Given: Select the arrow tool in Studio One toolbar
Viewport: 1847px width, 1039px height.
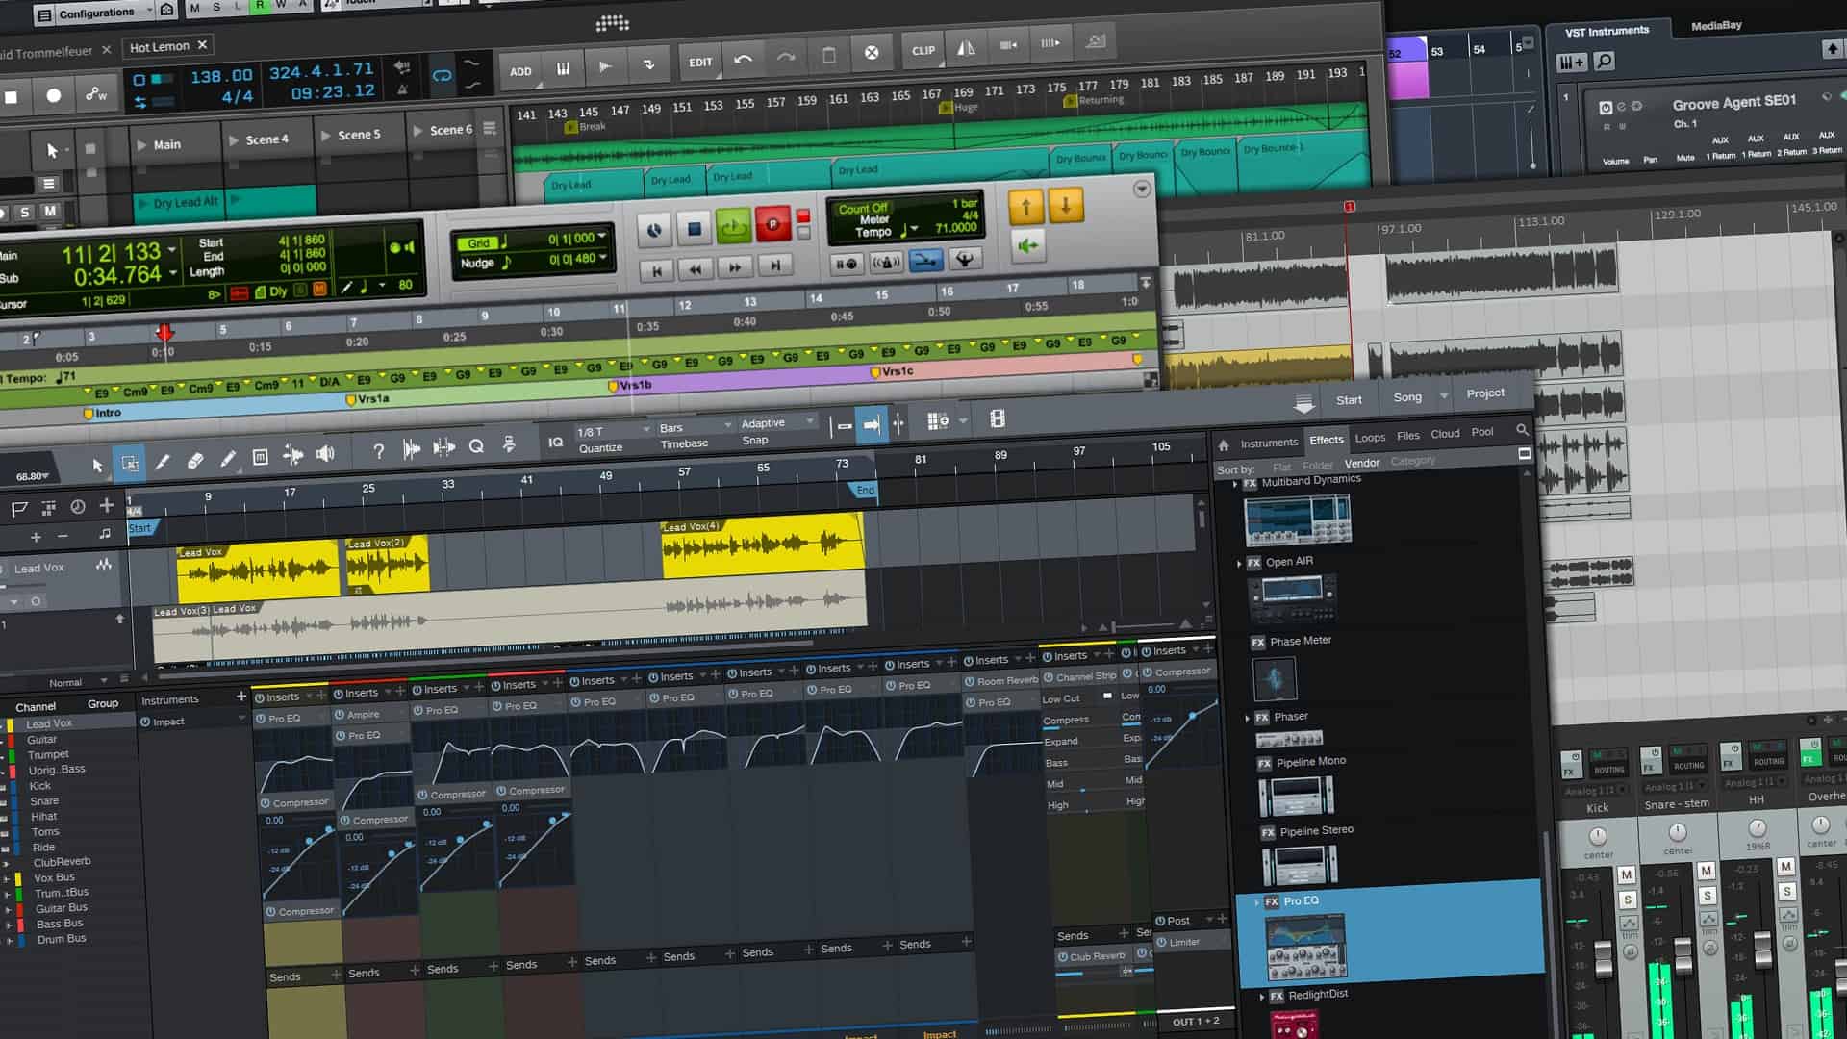Looking at the screenshot, I should click(97, 466).
